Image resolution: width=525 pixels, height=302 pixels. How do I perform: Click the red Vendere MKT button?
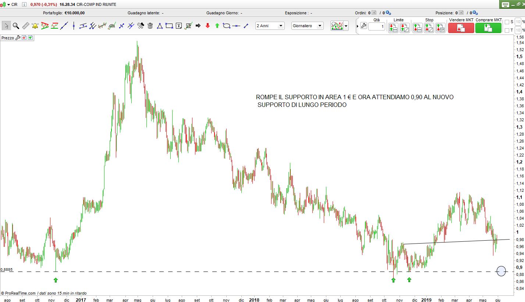pos(461,28)
